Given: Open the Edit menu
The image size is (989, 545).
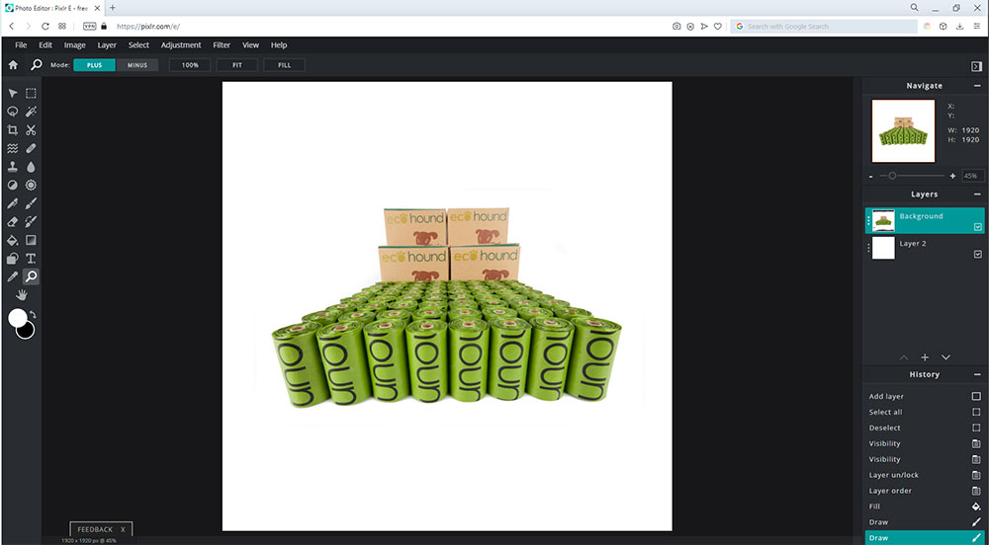Looking at the screenshot, I should [x=45, y=45].
